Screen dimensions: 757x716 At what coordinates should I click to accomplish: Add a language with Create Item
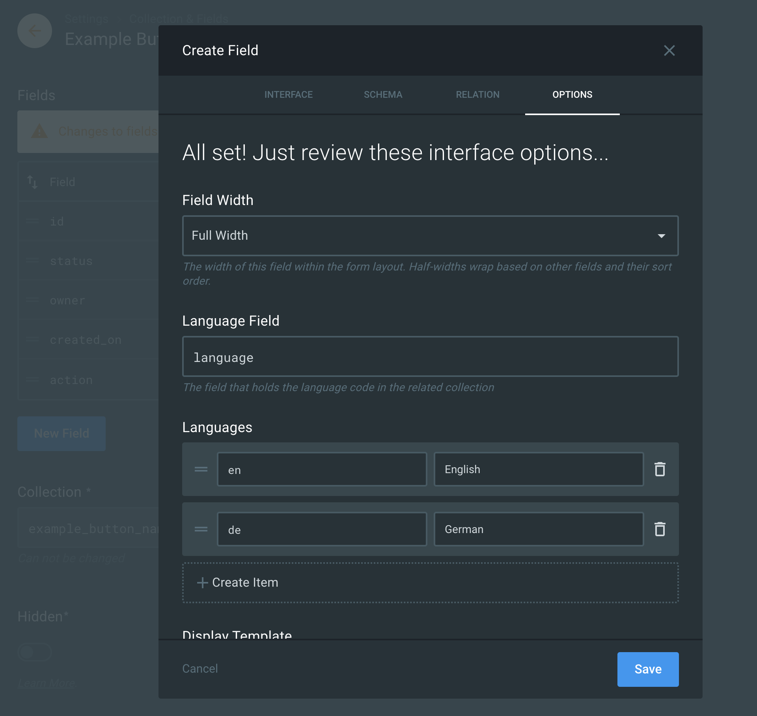(430, 583)
